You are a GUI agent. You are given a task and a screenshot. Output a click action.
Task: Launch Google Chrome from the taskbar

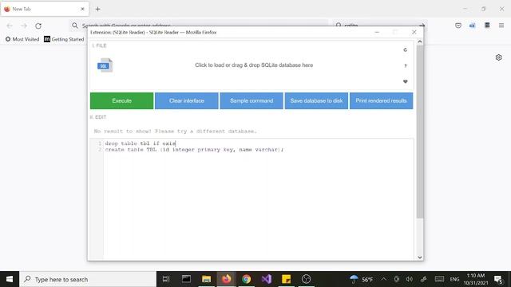(247, 279)
